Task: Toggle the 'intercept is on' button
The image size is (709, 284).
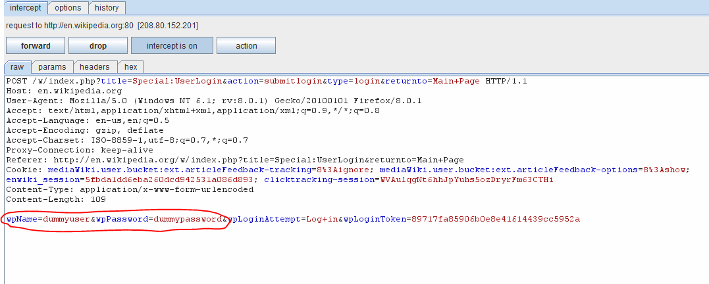Action: coord(172,45)
